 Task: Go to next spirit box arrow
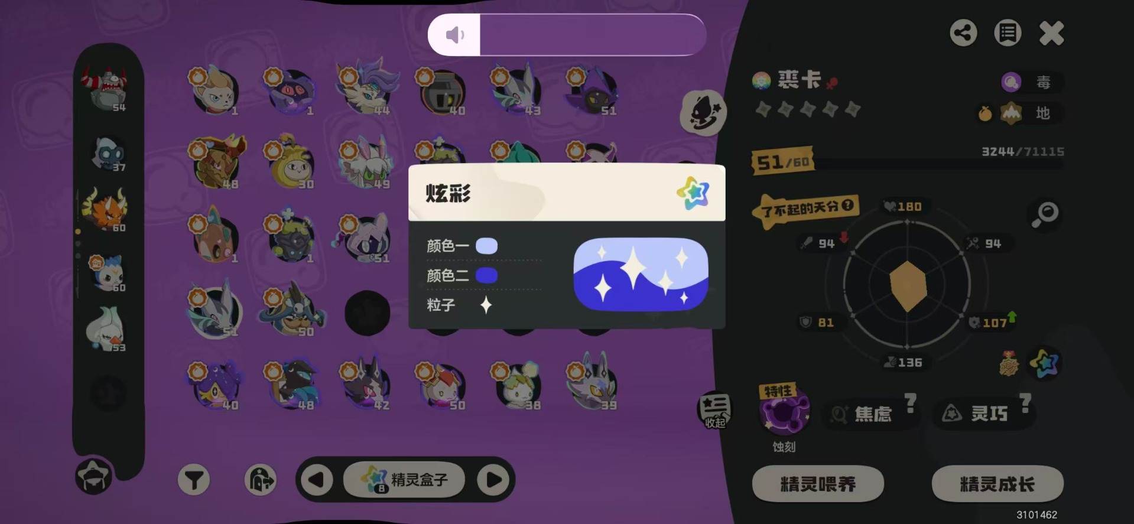click(x=493, y=479)
